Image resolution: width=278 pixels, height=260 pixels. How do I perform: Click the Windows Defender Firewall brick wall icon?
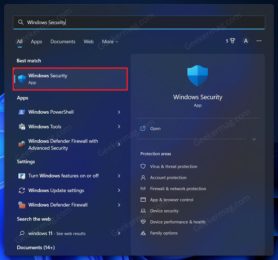22,205
